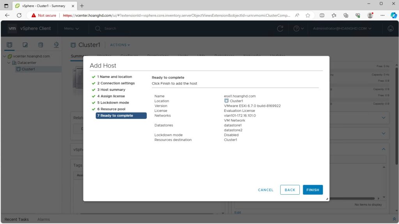Go to step 1 Name and location
Screen dimensions: 399x224
115,77
